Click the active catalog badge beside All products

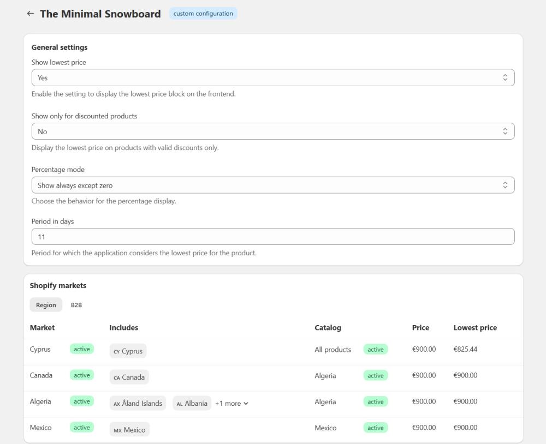tap(375, 349)
